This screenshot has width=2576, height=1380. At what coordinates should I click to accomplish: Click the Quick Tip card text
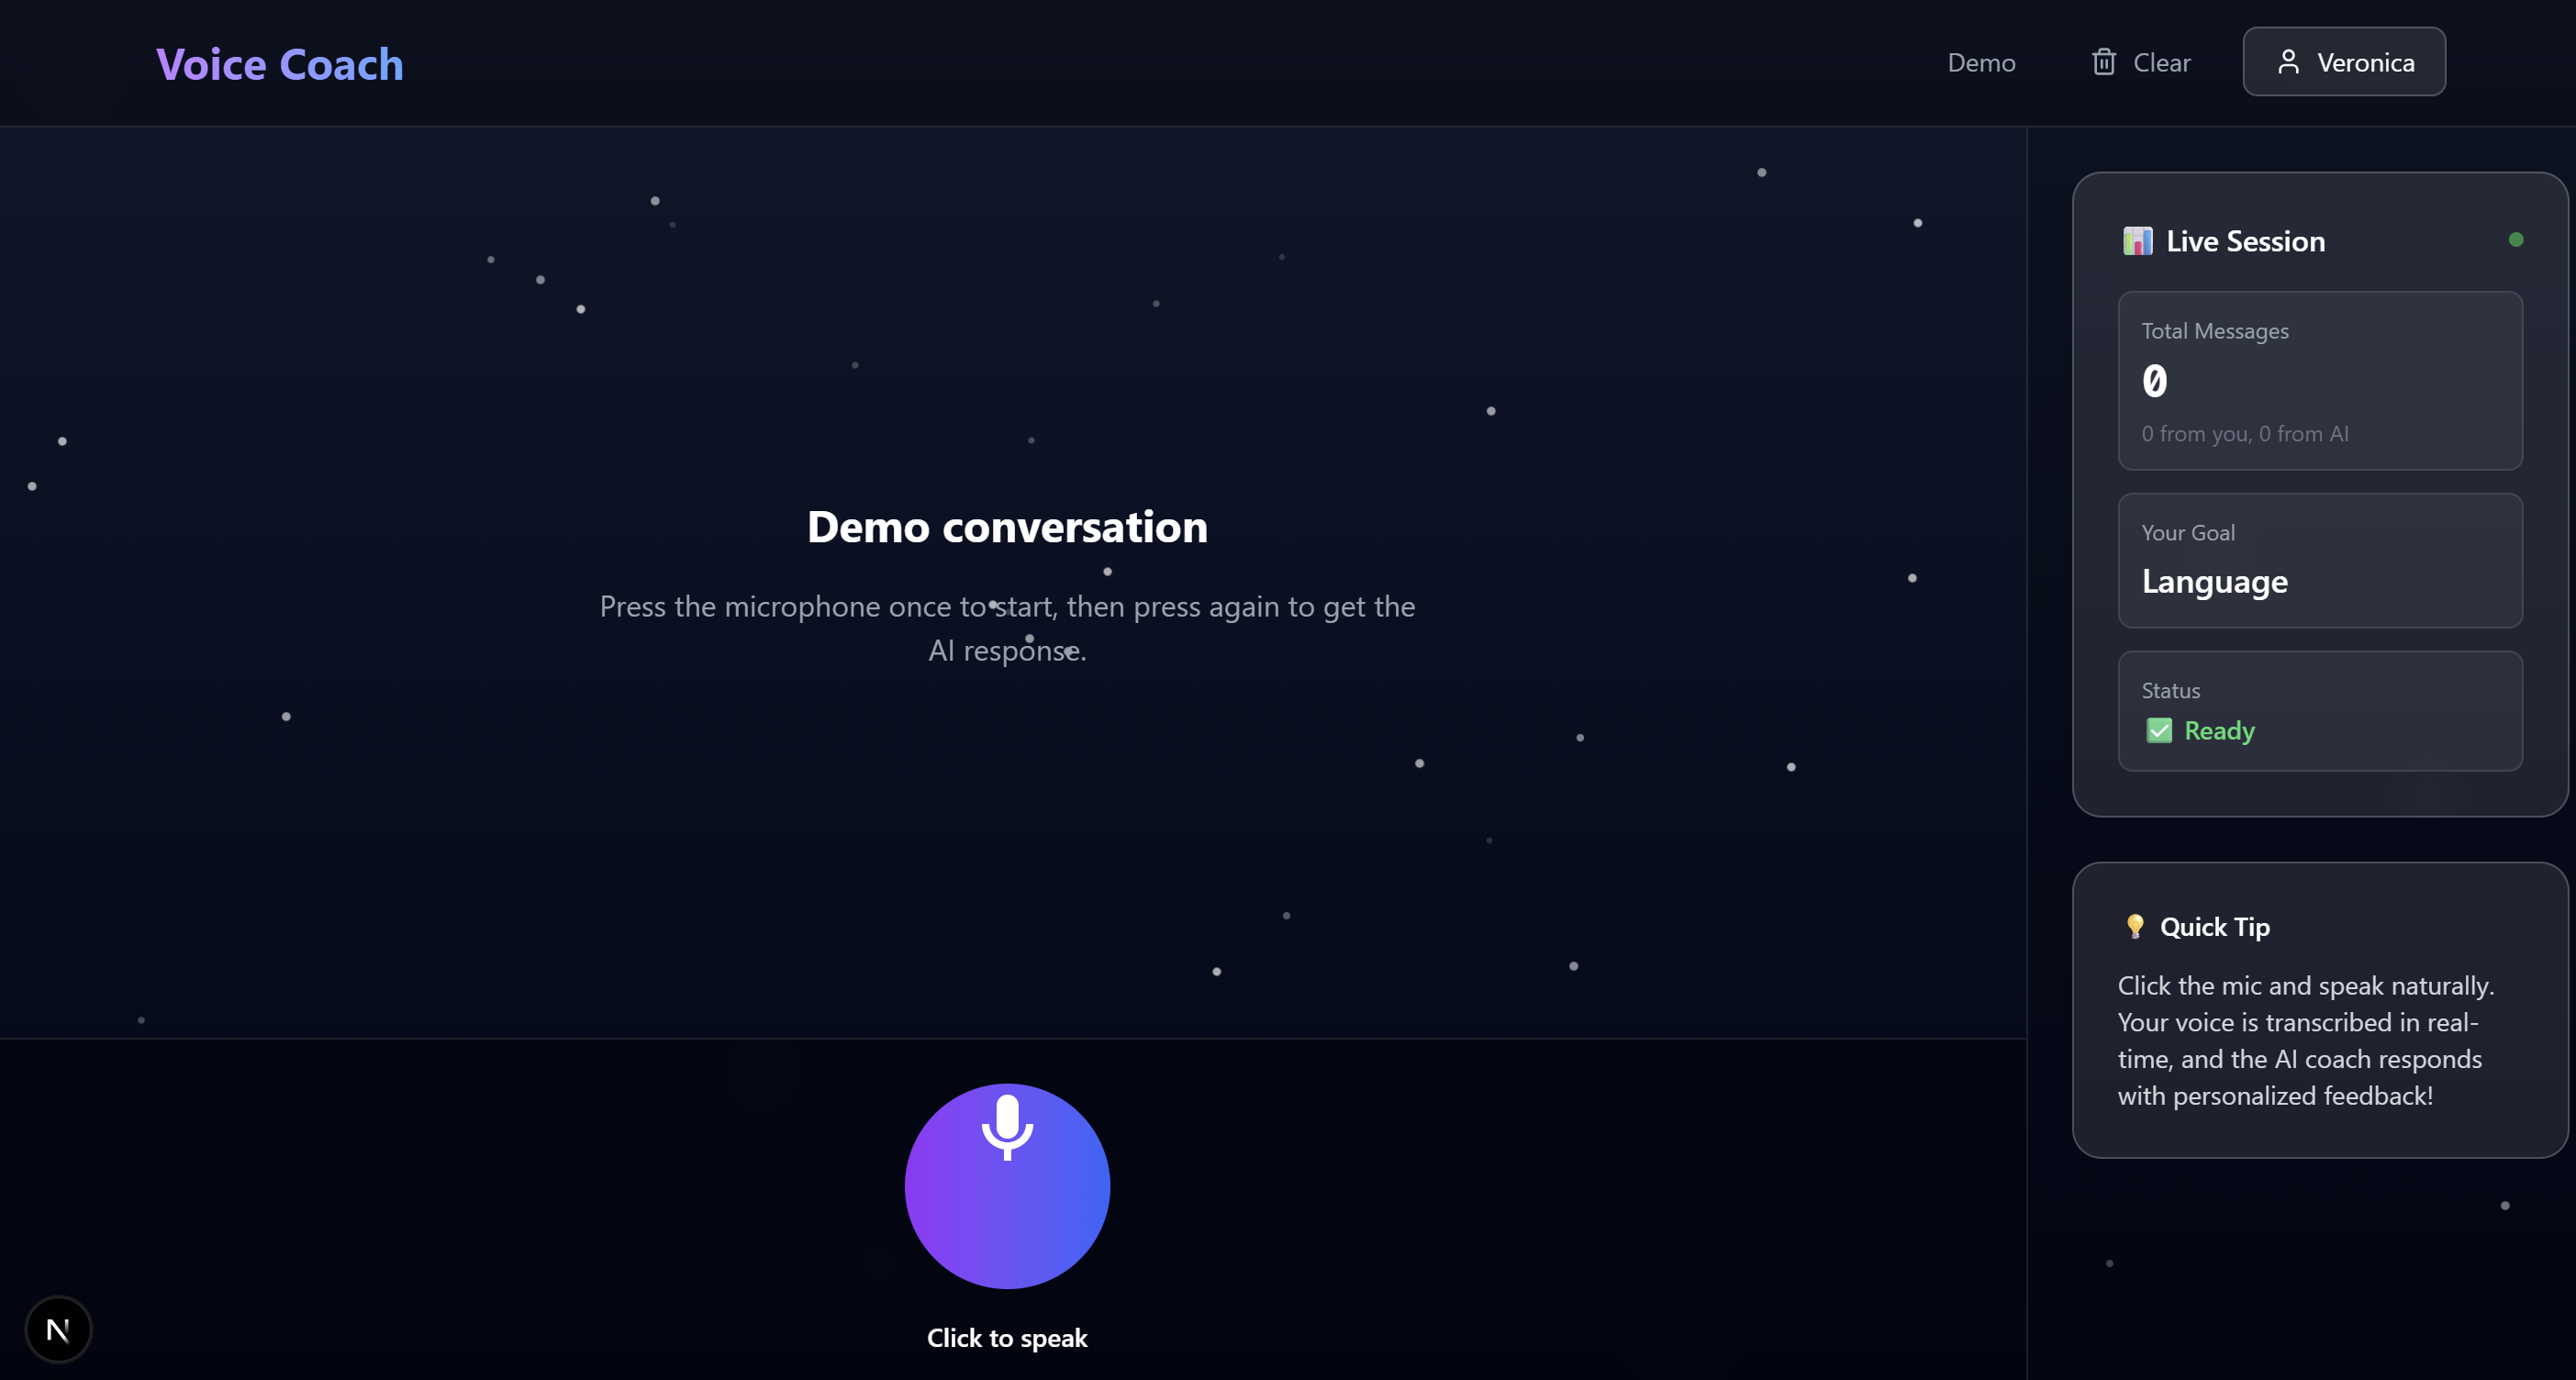click(2305, 1040)
